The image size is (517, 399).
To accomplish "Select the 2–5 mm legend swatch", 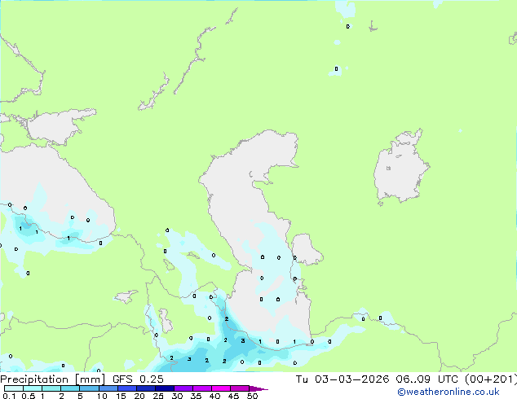I will click(70, 388).
